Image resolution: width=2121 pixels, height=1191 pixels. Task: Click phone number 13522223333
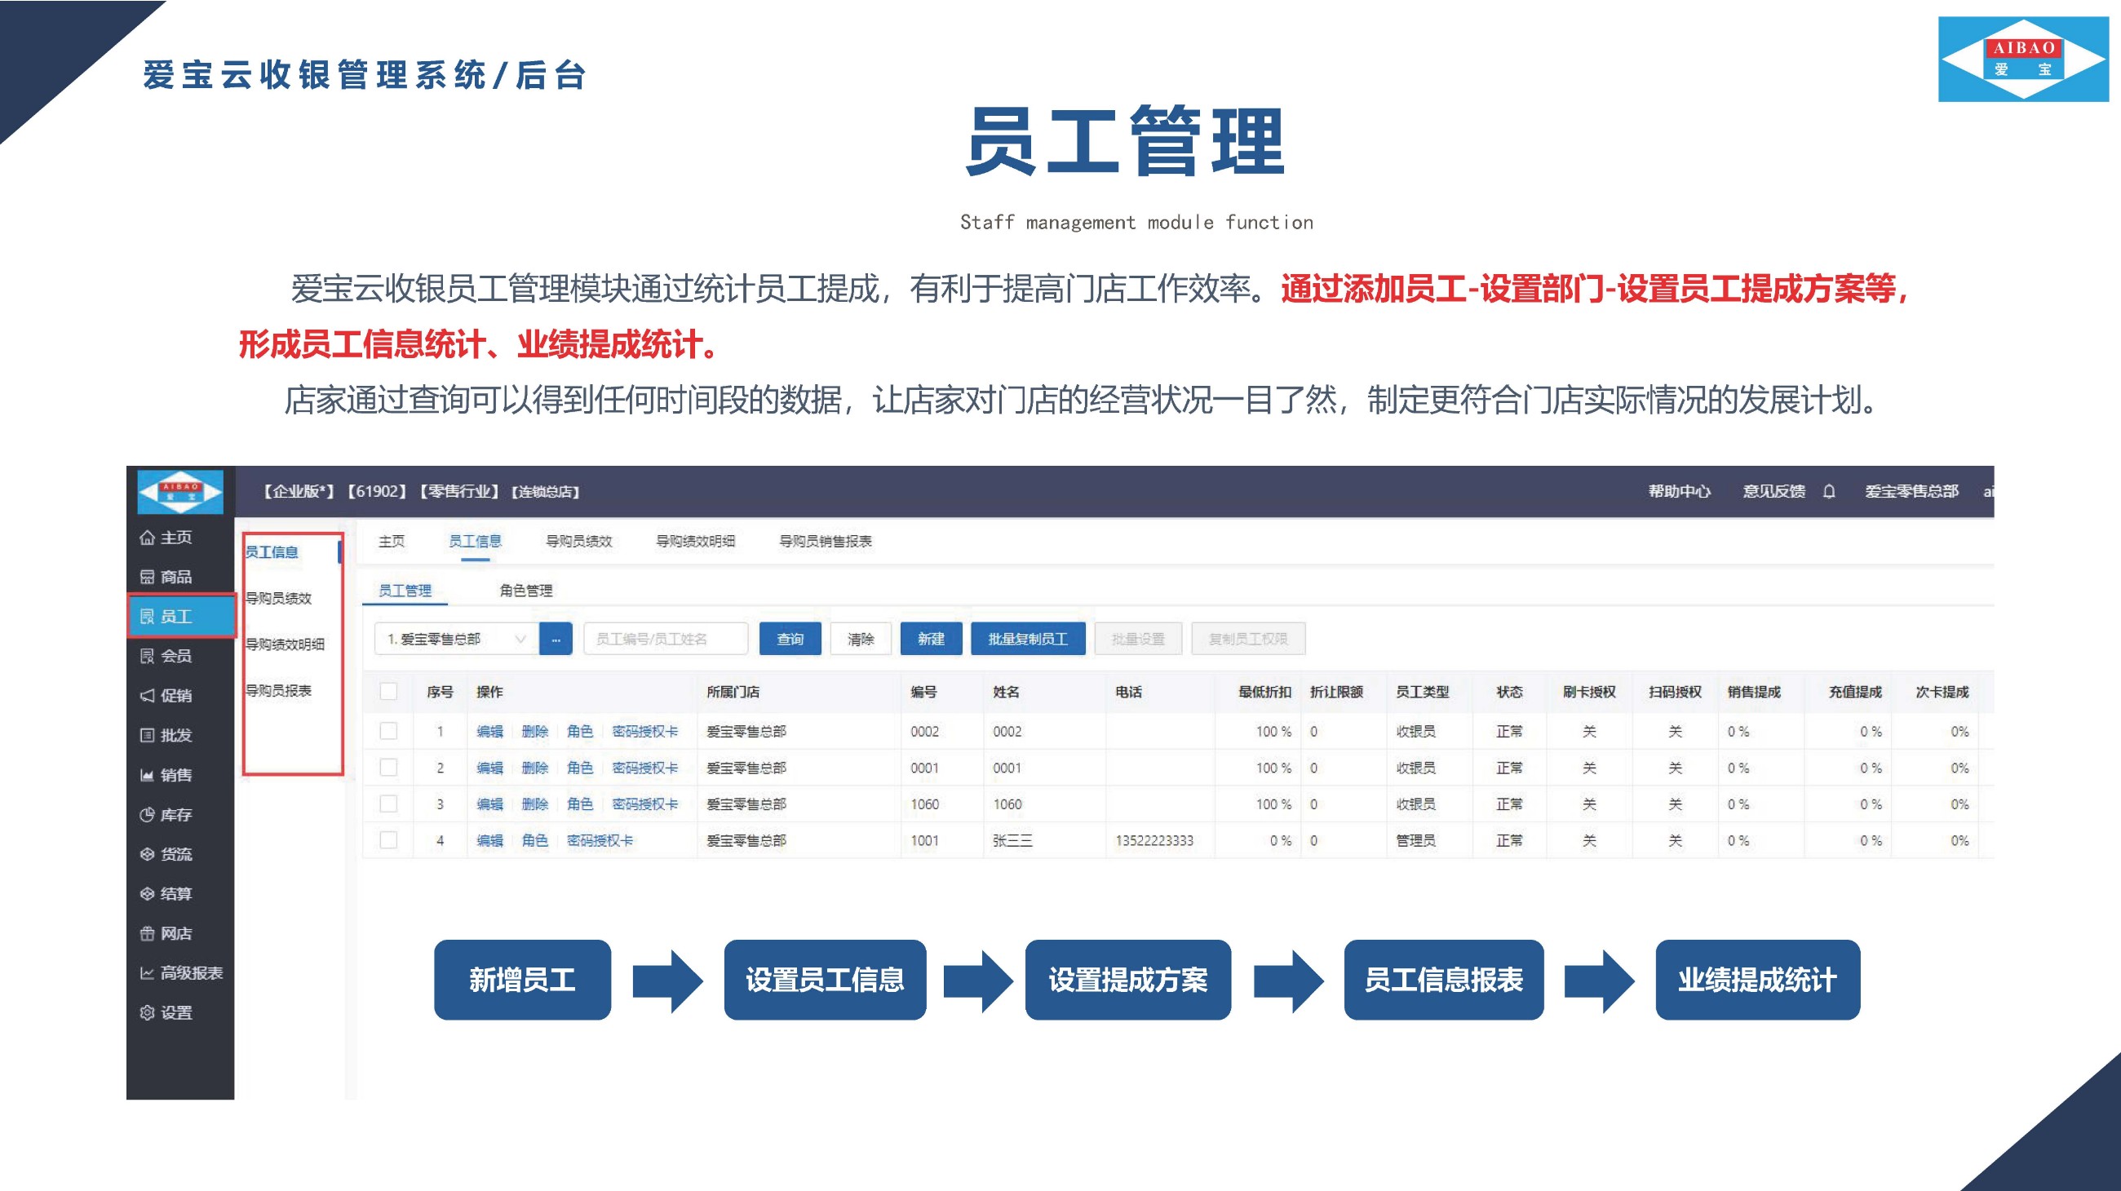click(1154, 840)
